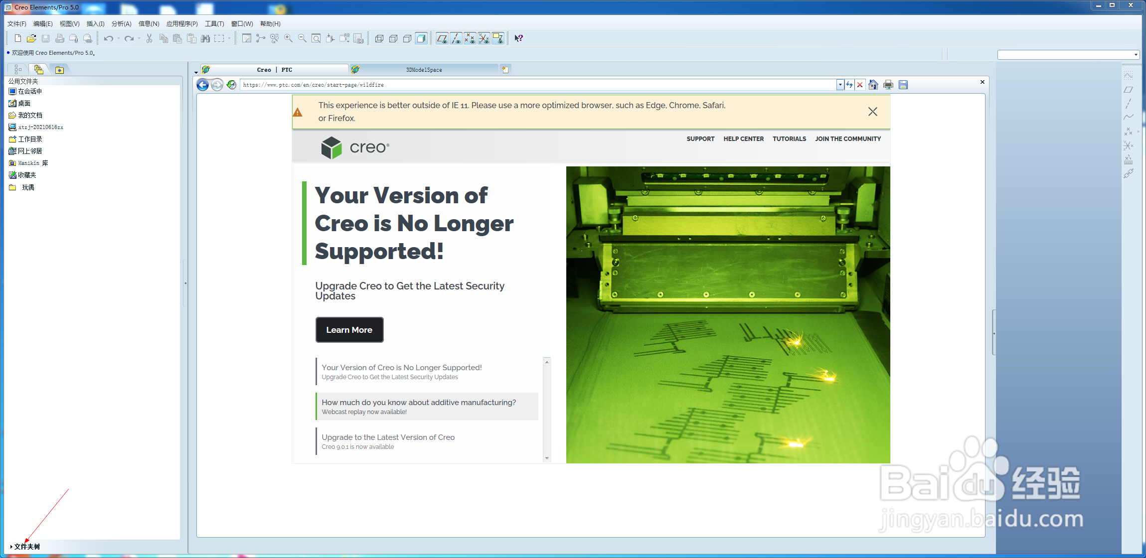This screenshot has width=1146, height=558.
Task: Open the 编辑(E) menu
Action: (43, 24)
